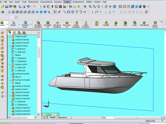This screenshot has height=124, width=166.
Task: Toggle Wireframe display mode
Action: click(120, 7)
